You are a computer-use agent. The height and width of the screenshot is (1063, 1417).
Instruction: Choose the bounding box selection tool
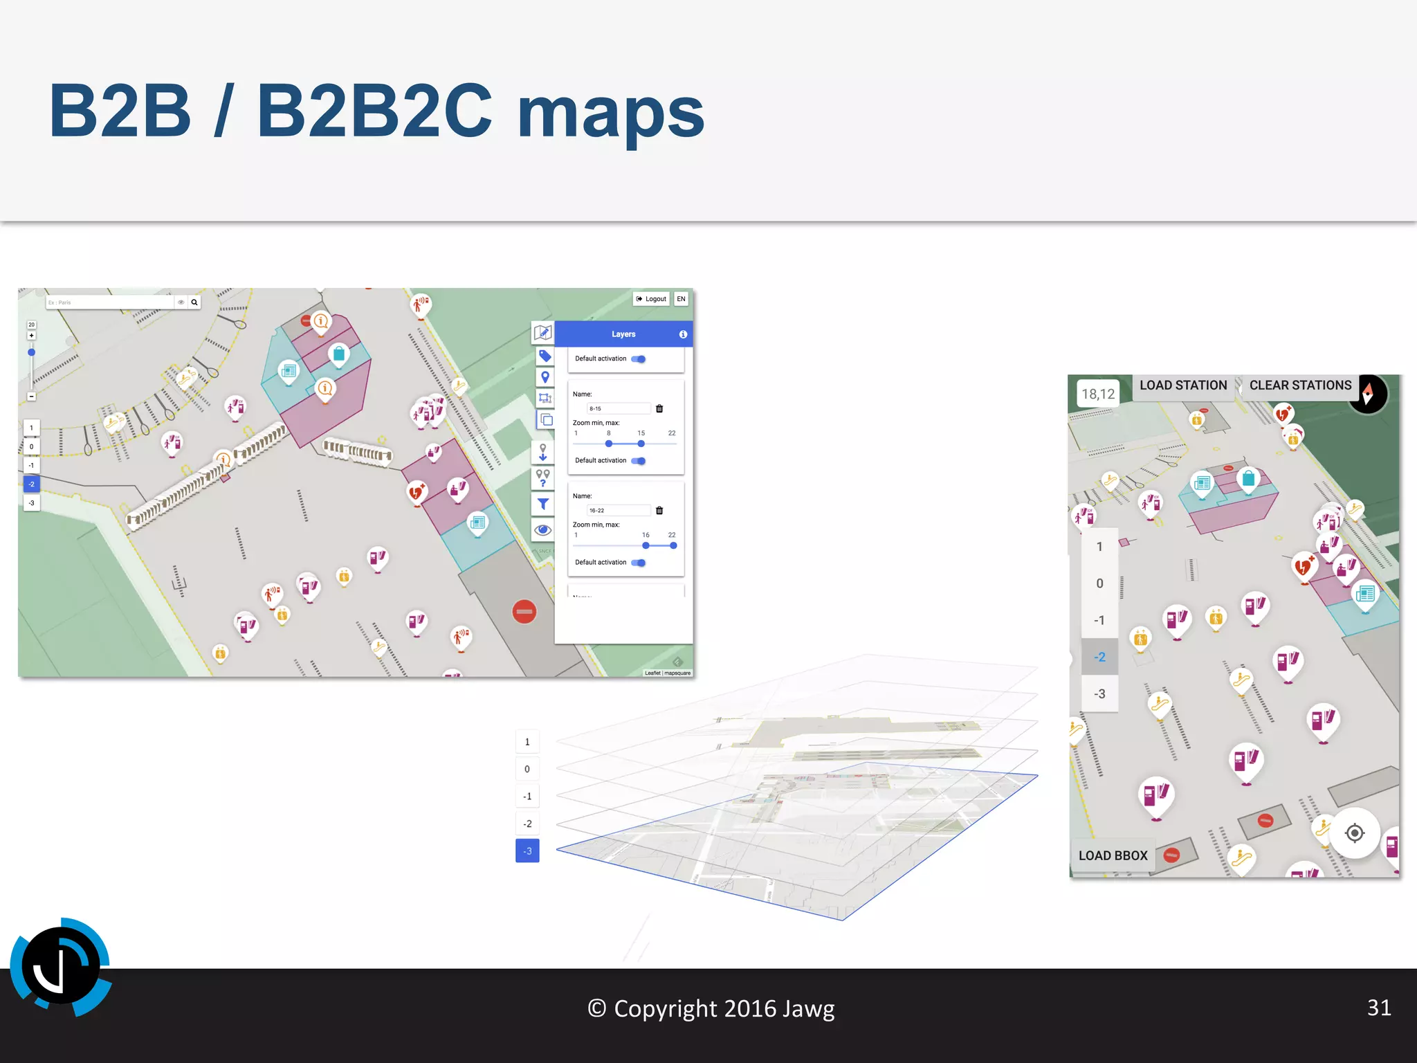545,398
